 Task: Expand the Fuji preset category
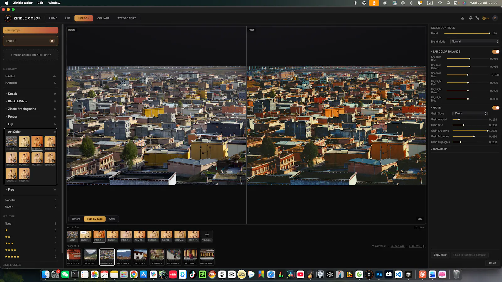coord(30,124)
